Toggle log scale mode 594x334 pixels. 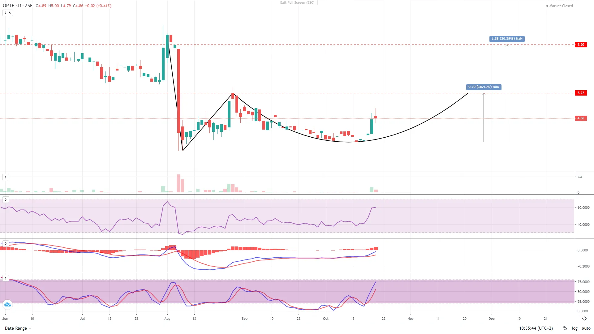click(x=575, y=328)
